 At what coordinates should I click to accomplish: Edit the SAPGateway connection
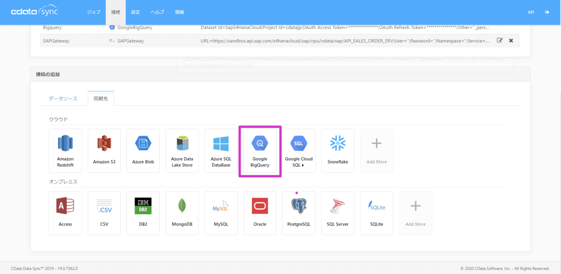[x=500, y=41]
